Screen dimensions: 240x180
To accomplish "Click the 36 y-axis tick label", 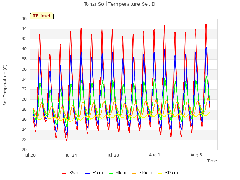I will click(24, 69).
